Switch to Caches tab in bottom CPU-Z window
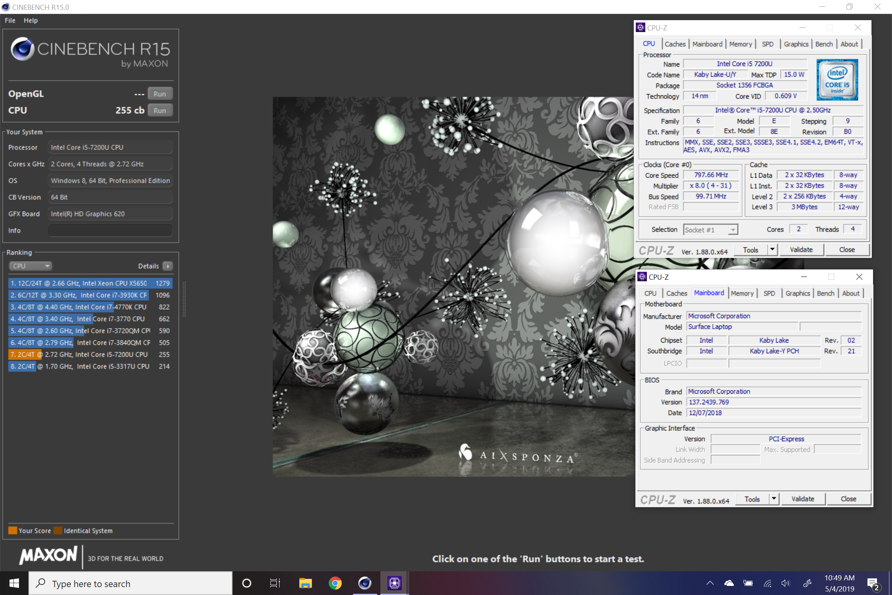 [677, 293]
